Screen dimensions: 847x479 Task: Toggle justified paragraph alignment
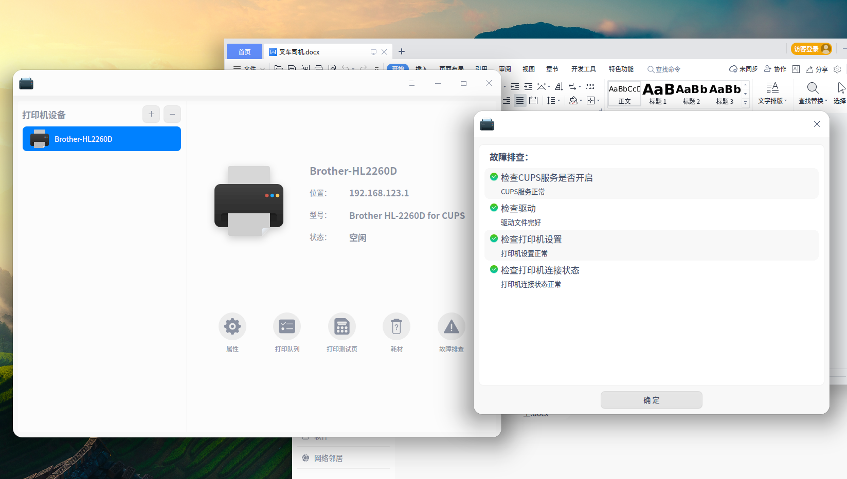[x=520, y=101]
